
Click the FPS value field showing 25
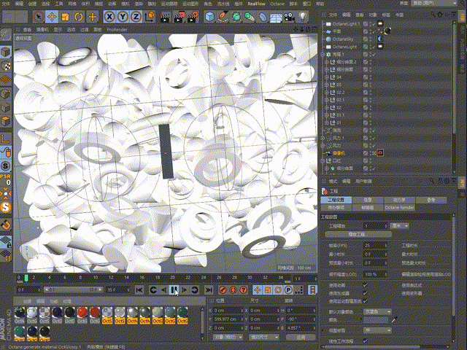[375, 246]
